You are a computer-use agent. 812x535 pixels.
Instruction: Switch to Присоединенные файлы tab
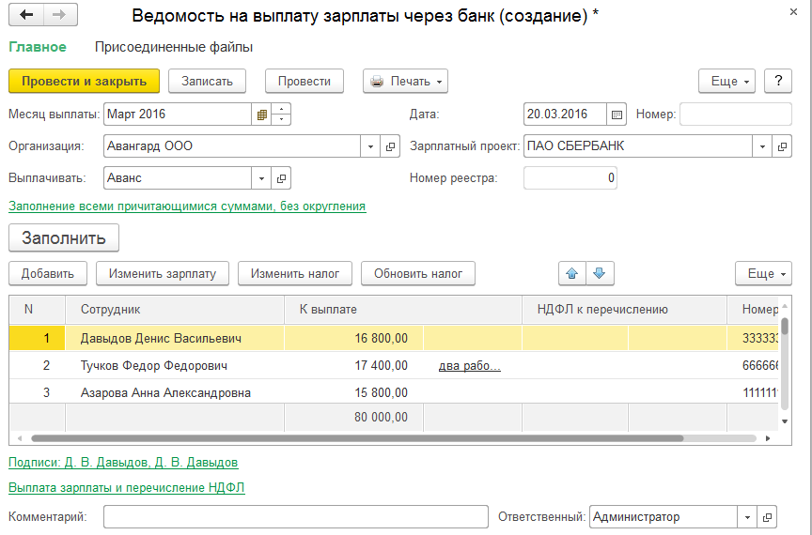coord(174,47)
